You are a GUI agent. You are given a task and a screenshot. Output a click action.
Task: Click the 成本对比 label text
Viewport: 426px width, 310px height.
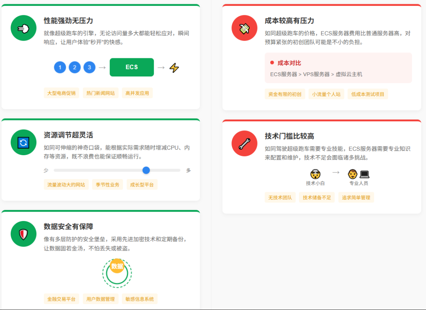pos(289,63)
